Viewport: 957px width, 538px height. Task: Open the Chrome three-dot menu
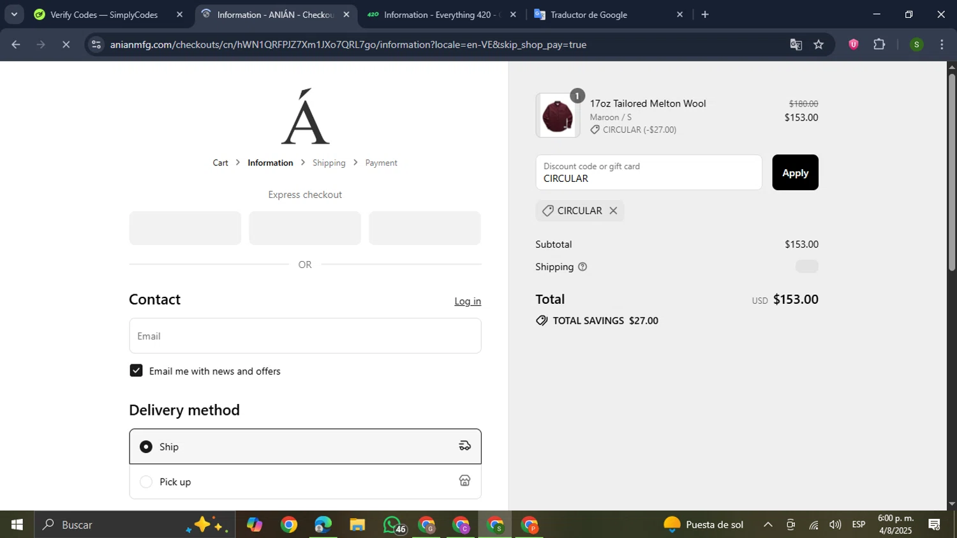942,45
